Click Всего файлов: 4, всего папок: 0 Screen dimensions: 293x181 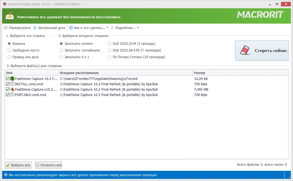[x=262, y=165]
